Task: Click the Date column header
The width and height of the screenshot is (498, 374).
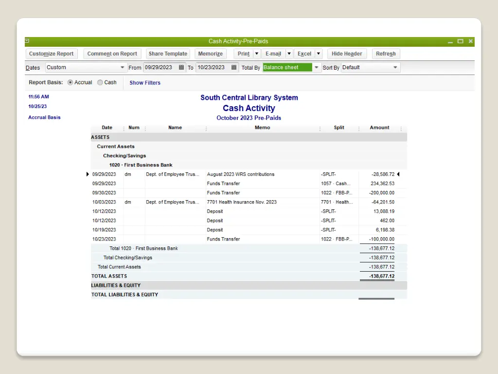Action: [x=107, y=128]
